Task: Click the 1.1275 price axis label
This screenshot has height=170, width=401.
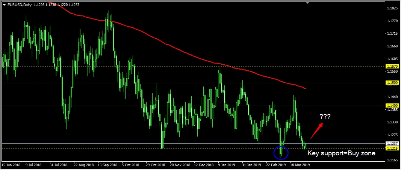Action: 392,135
